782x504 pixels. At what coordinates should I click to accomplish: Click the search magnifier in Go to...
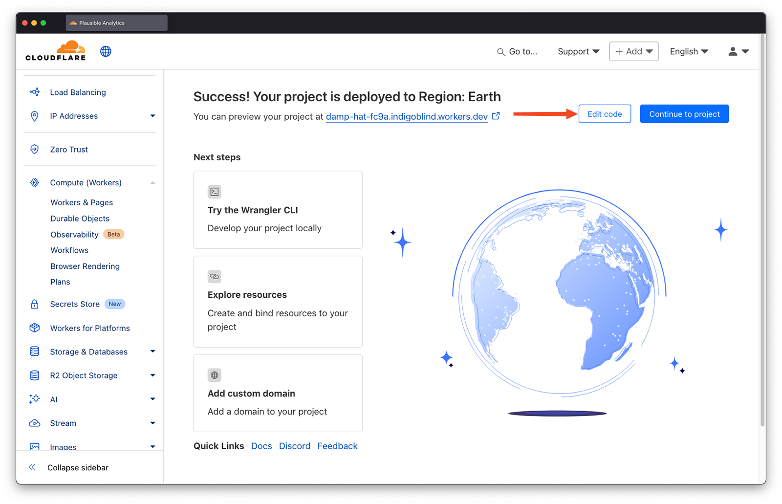coord(500,51)
